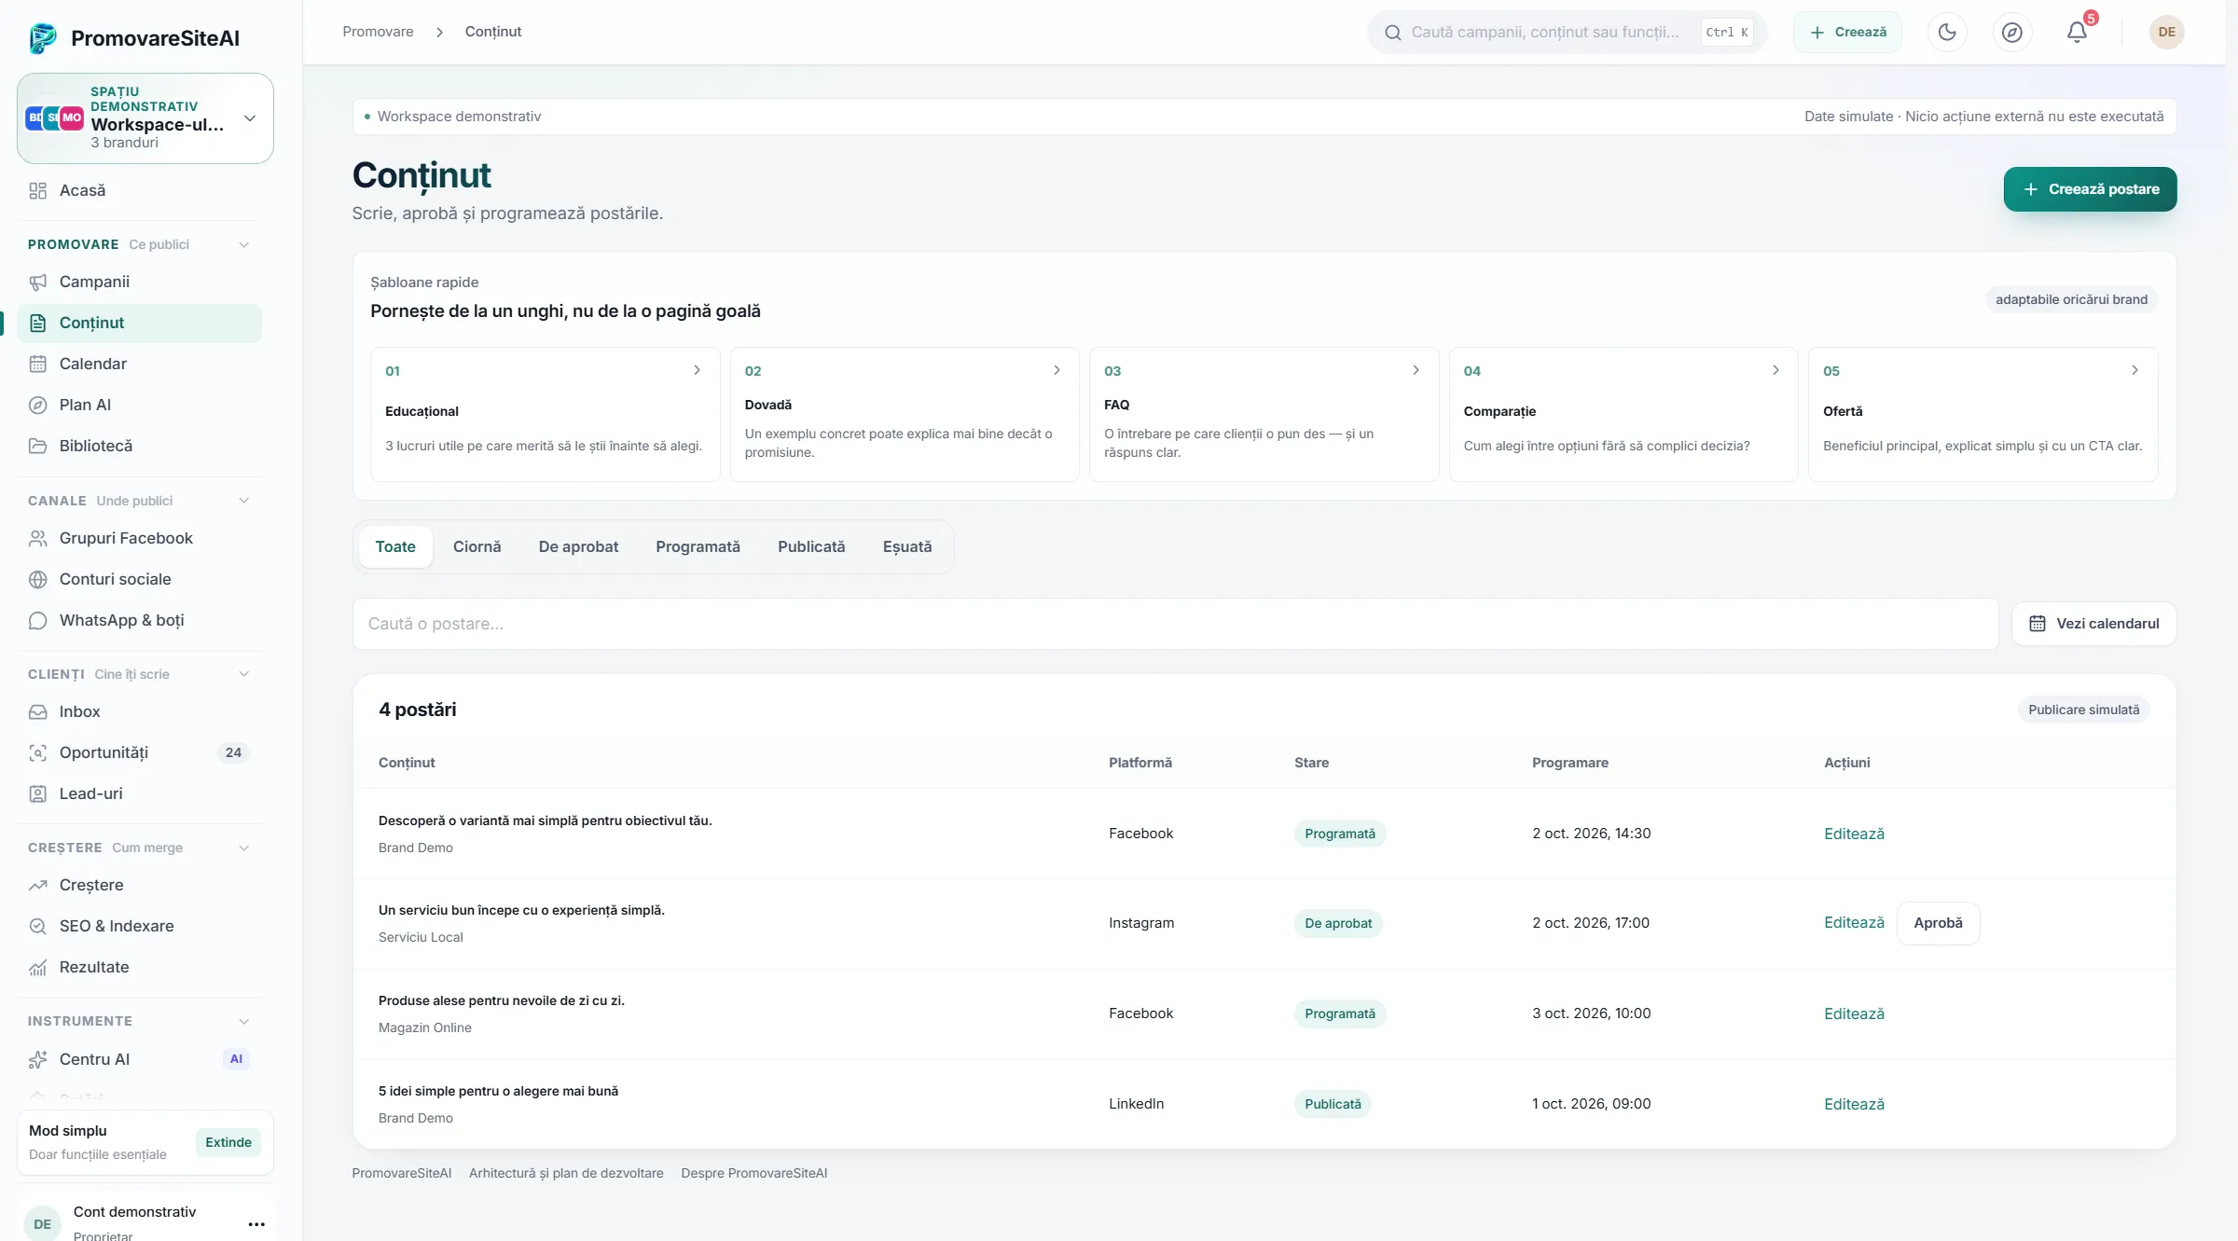Click the Centru AI sparkle icon
2238x1241 pixels.
click(38, 1059)
